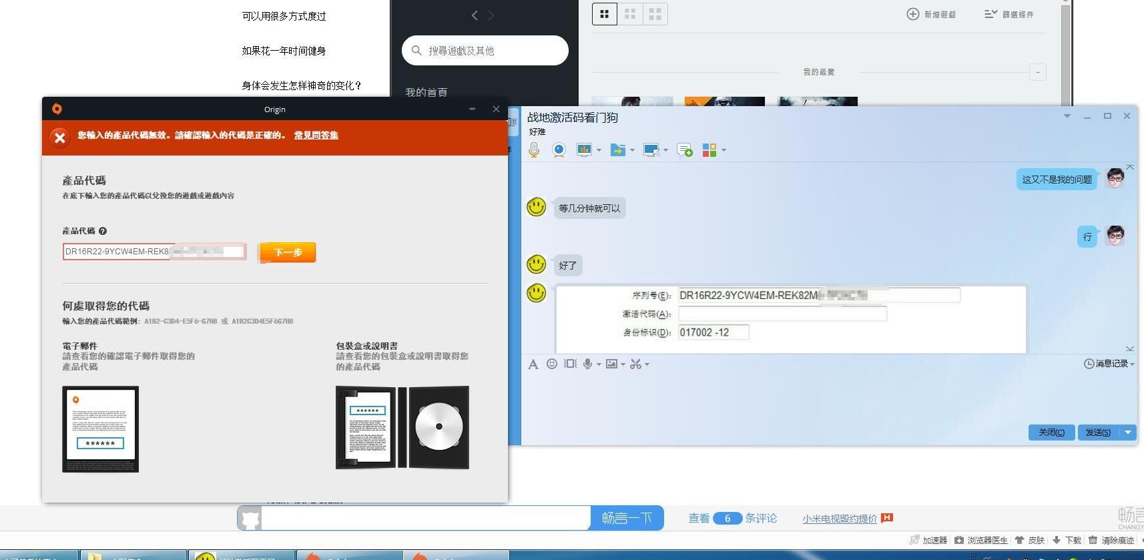This screenshot has height=560, width=1144.
Task: Expand the send picture dropdown arrow
Action: click(x=623, y=364)
